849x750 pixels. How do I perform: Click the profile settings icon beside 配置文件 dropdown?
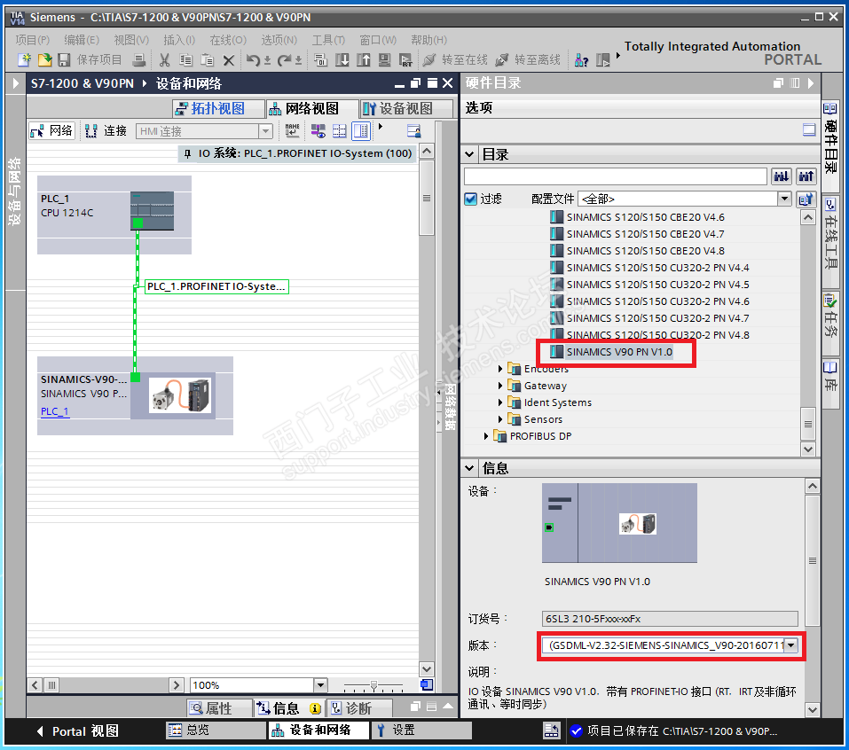point(806,199)
